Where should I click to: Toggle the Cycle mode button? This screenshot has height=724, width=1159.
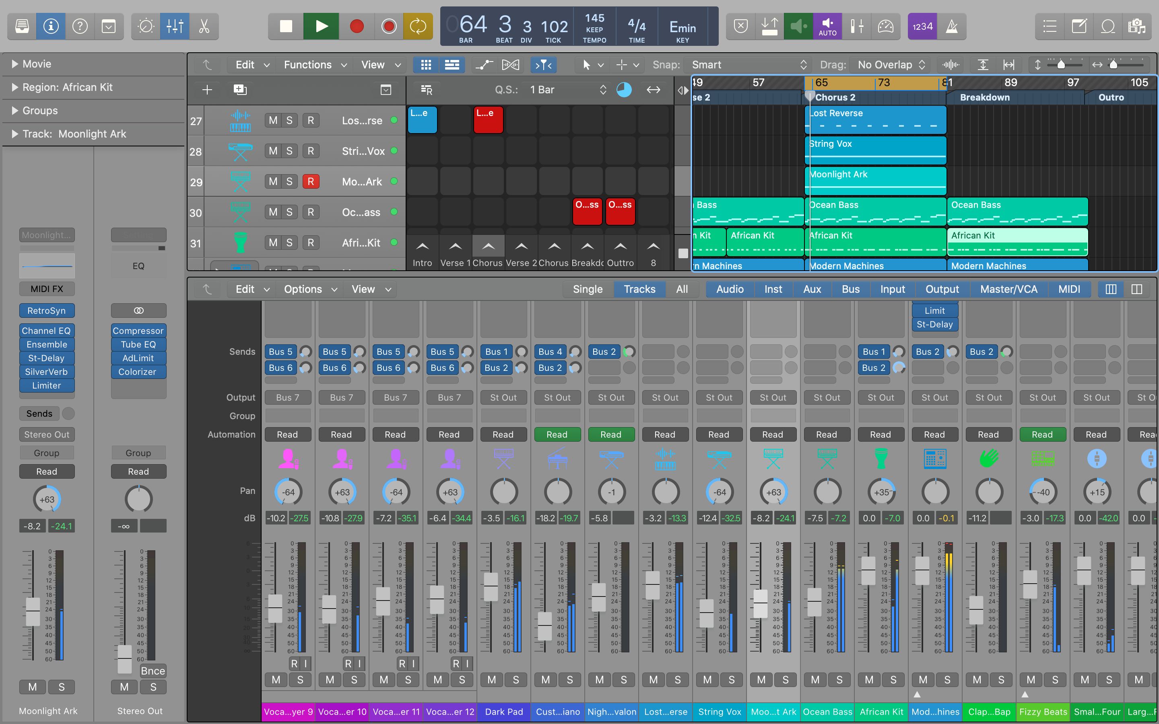pyautogui.click(x=418, y=26)
